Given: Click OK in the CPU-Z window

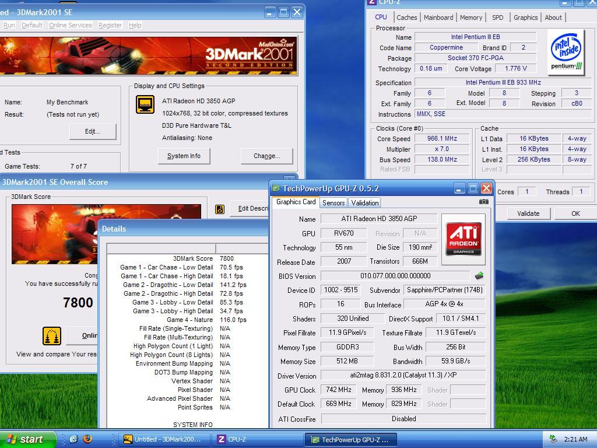Looking at the screenshot, I should pyautogui.click(x=575, y=213).
